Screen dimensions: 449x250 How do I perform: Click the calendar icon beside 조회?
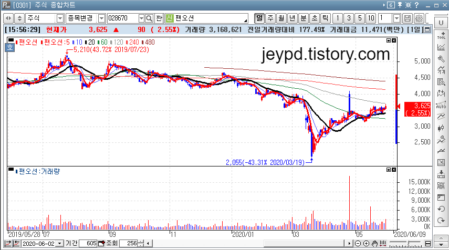point(101,243)
